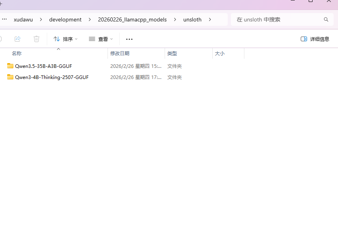Maximize the Explorer window
338x235 pixels.
(x=311, y=1)
